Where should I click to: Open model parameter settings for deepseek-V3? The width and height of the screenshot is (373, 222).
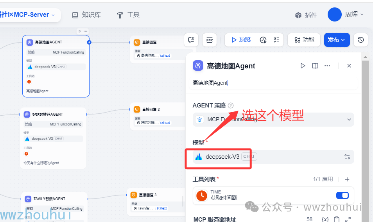point(347,157)
